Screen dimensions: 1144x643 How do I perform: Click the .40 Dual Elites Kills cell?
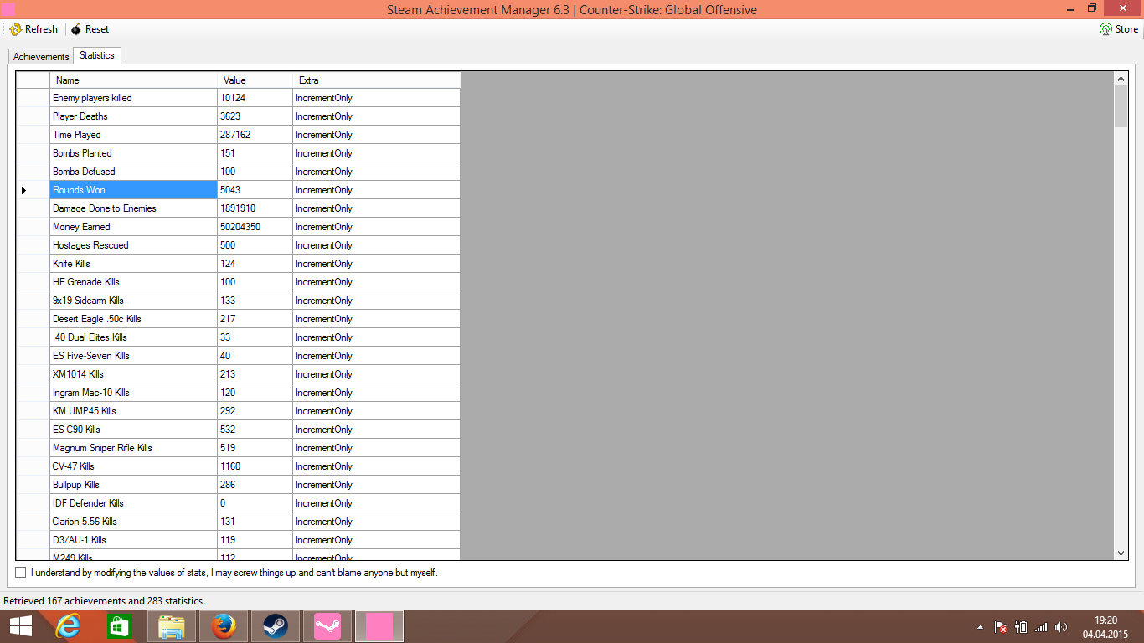pyautogui.click(x=134, y=337)
